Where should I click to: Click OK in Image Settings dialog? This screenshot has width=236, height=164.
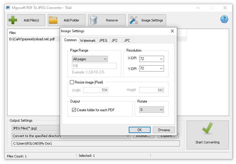(140, 130)
